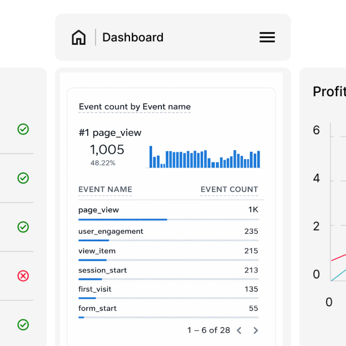Click the red X status icon
This screenshot has height=346, width=346.
(23, 276)
